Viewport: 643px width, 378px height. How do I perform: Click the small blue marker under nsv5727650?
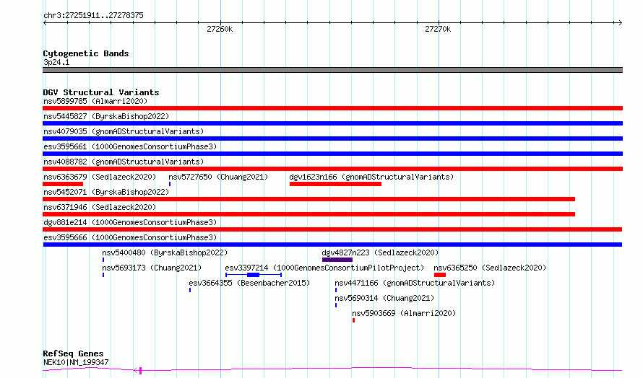(x=170, y=184)
